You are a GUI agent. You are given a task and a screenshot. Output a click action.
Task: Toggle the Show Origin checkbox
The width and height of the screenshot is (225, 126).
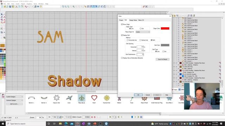pos(122,24)
